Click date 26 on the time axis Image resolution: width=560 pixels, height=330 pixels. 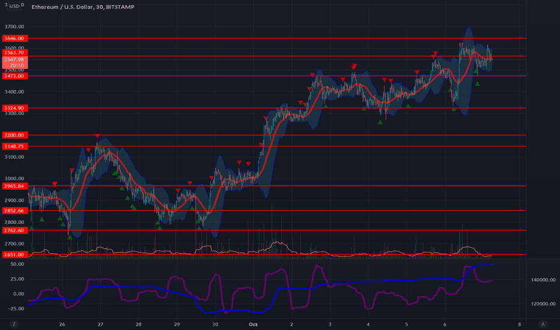click(62, 324)
